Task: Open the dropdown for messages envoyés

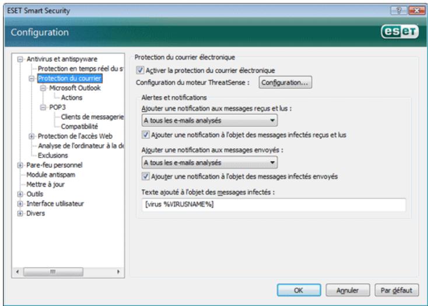Action: (x=210, y=162)
